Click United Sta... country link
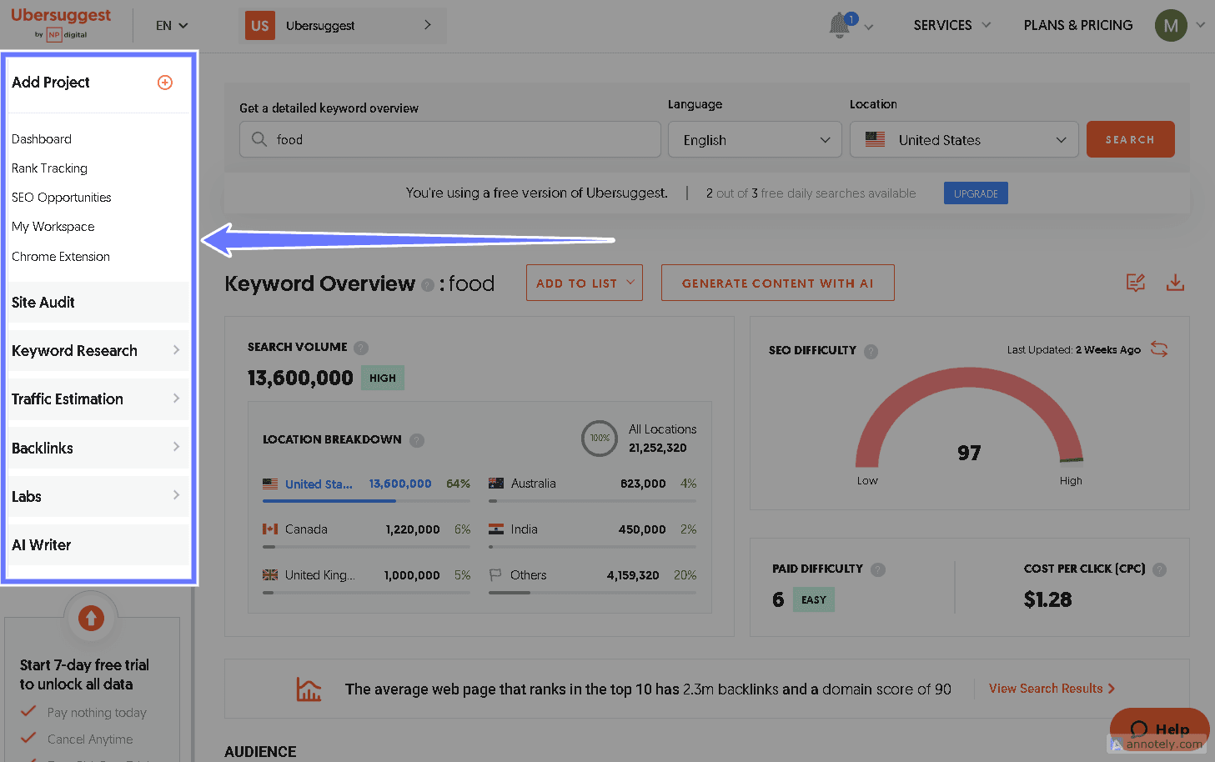The height and width of the screenshot is (762, 1215). (319, 484)
